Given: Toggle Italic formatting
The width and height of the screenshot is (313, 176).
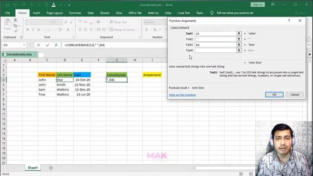Looking at the screenshot, I should (33, 29).
